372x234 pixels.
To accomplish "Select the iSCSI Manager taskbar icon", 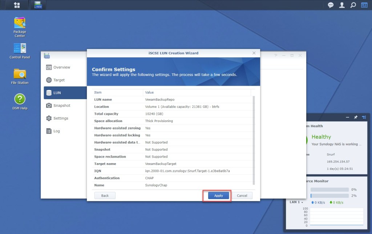I will tap(38, 5).
